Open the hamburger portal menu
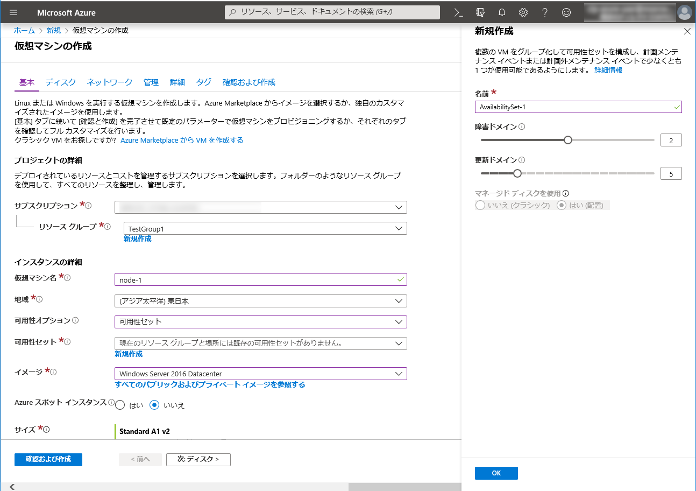The image size is (696, 491). [13, 12]
